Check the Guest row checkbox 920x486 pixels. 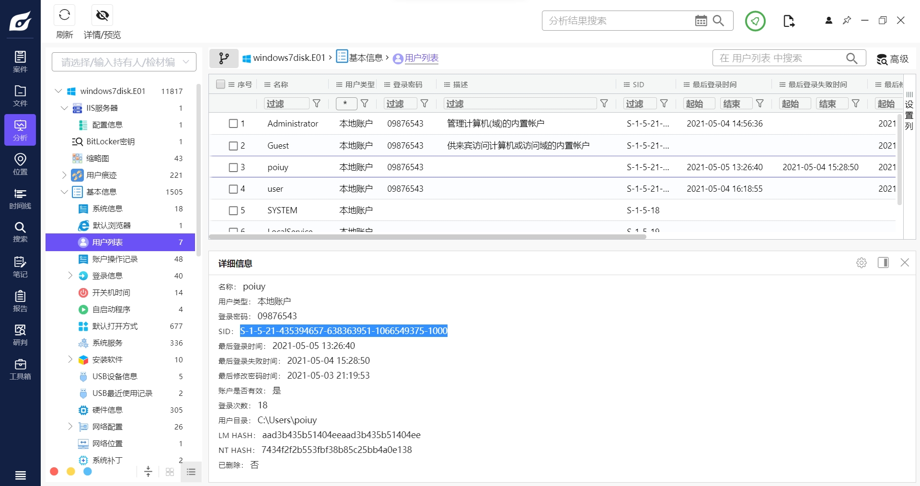pyautogui.click(x=233, y=146)
